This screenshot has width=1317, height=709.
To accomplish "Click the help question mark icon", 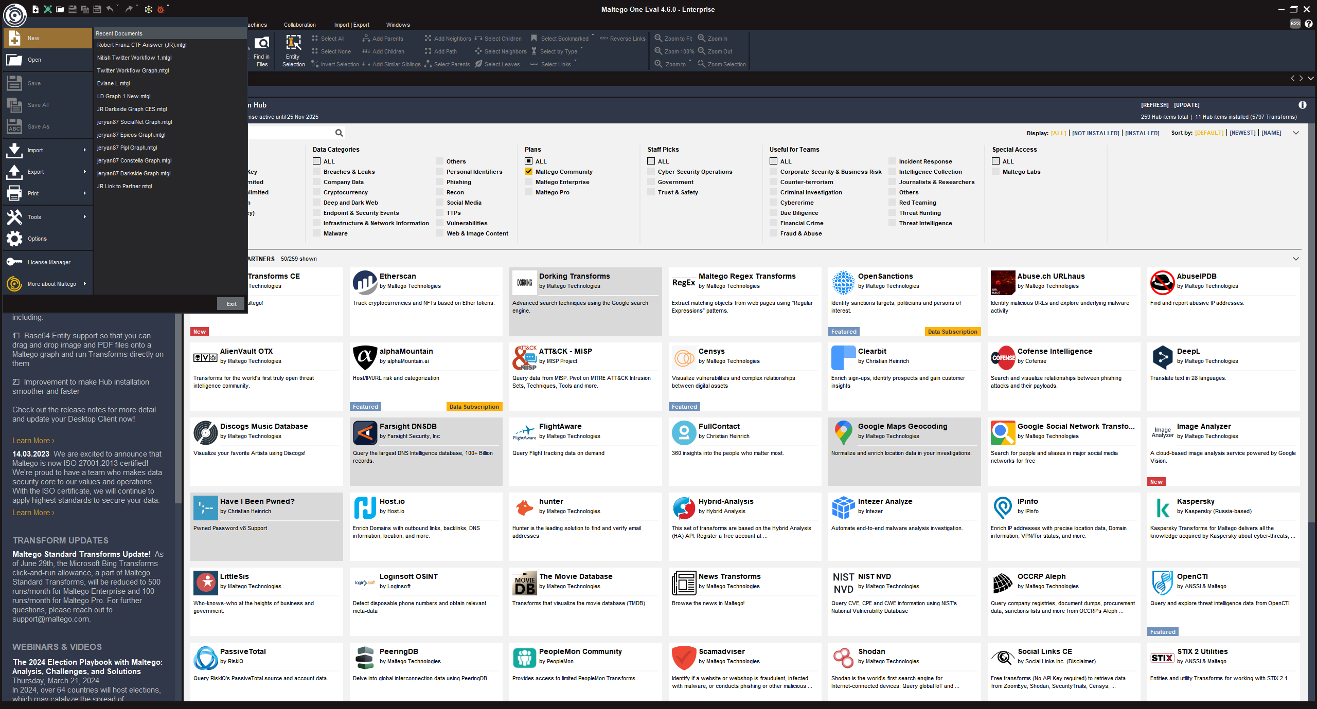I will 1308,24.
